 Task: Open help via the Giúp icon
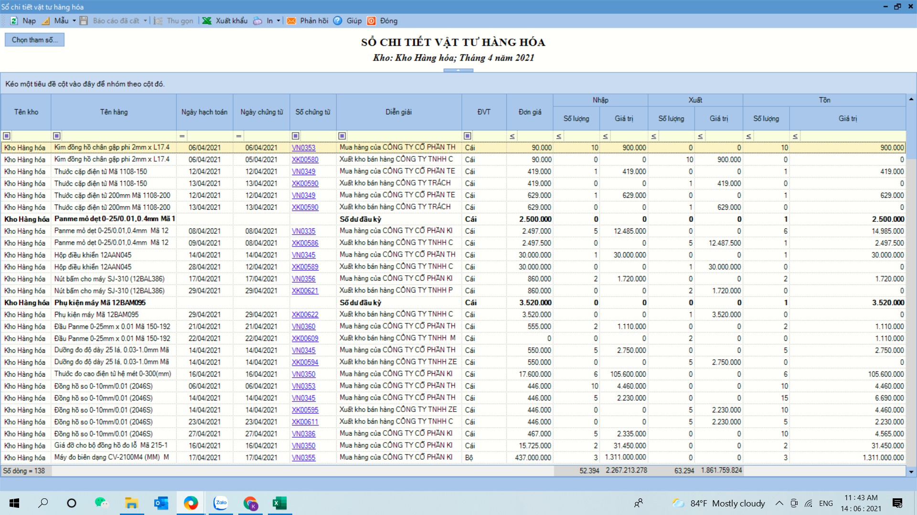click(338, 21)
